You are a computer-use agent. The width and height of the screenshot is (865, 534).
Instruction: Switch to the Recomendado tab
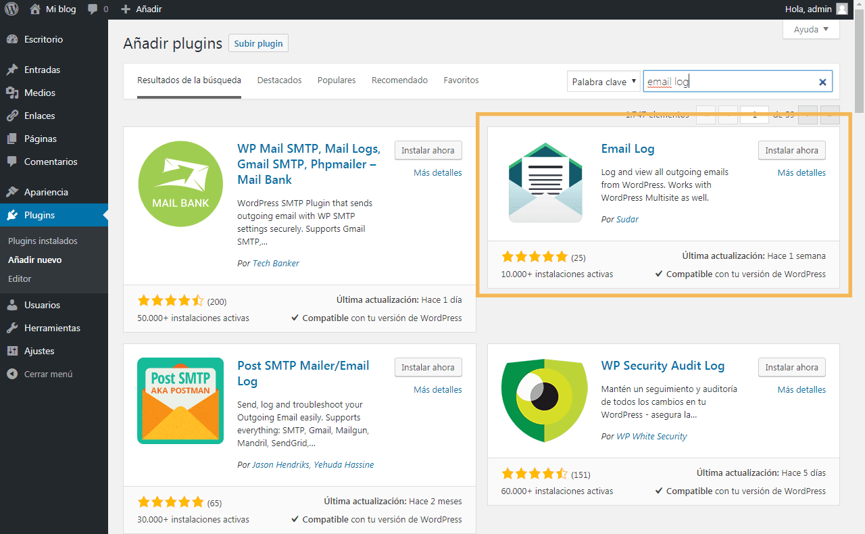tap(399, 80)
